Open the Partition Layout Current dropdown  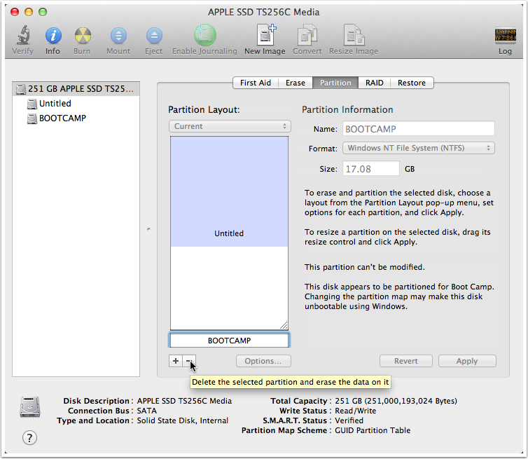[230, 126]
